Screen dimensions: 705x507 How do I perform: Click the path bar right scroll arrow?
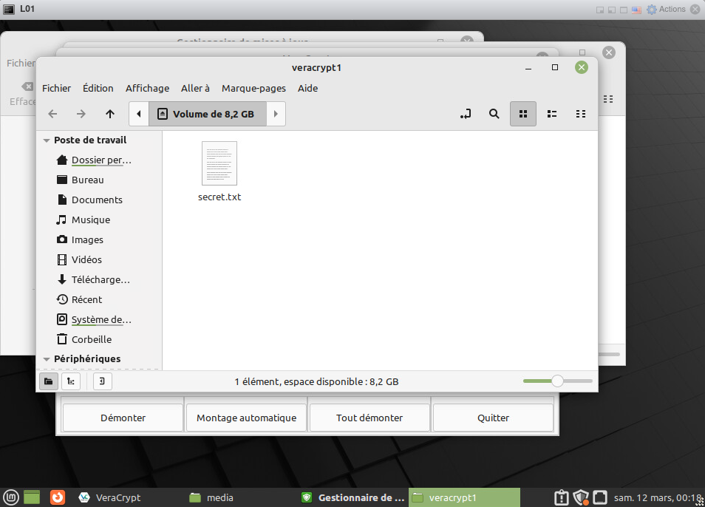[x=276, y=114]
